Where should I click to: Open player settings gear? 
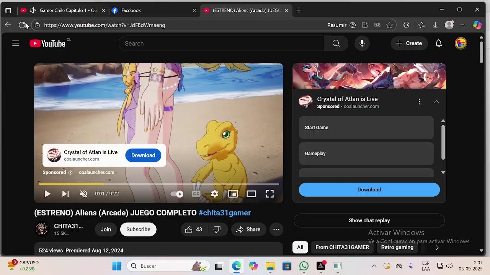(214, 194)
